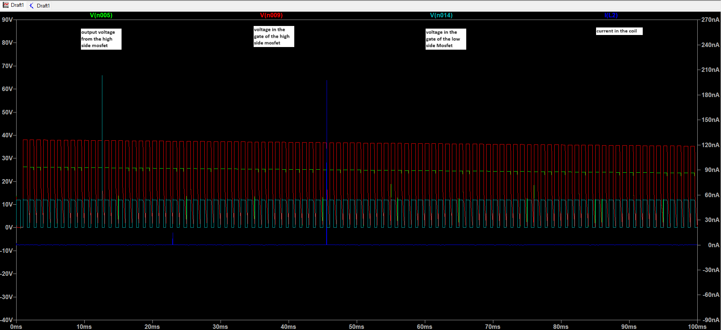721x330 pixels.
Task: Switch to the Draft1 schematic tab
Action: pyautogui.click(x=40, y=6)
